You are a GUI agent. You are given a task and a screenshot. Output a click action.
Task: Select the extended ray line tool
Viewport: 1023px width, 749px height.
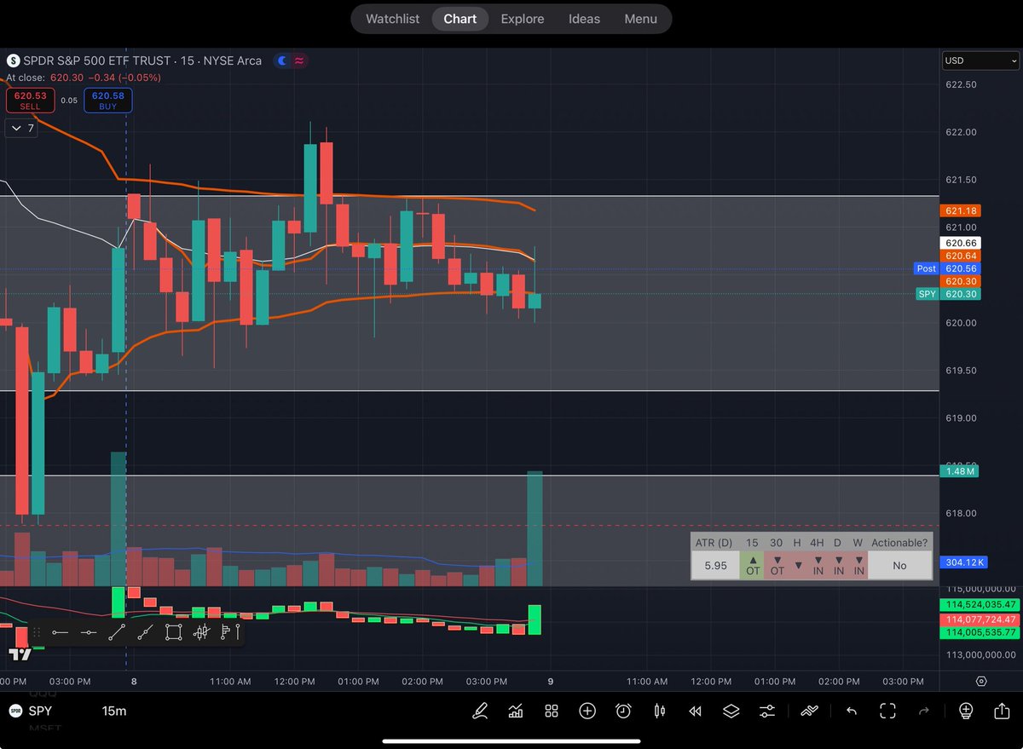(x=145, y=632)
